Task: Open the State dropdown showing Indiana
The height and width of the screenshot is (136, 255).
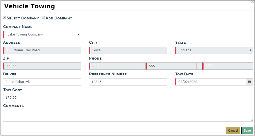Action: [214, 50]
